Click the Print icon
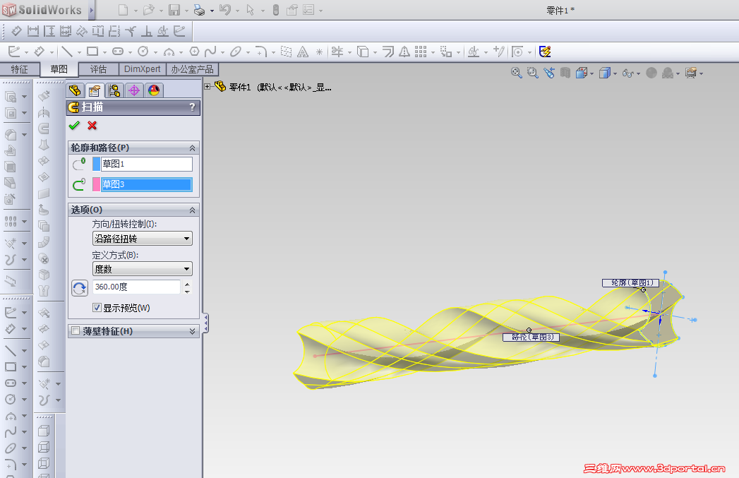This screenshot has width=739, height=478. pyautogui.click(x=199, y=10)
